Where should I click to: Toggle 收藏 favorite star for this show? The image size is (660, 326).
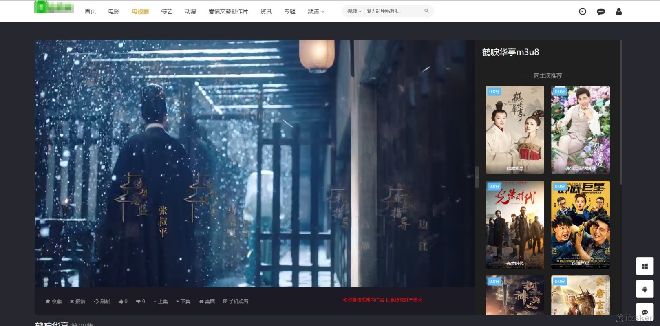point(53,301)
